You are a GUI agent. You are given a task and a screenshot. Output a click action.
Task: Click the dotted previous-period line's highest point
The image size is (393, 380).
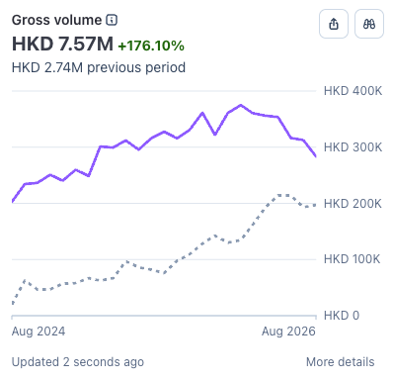283,195
